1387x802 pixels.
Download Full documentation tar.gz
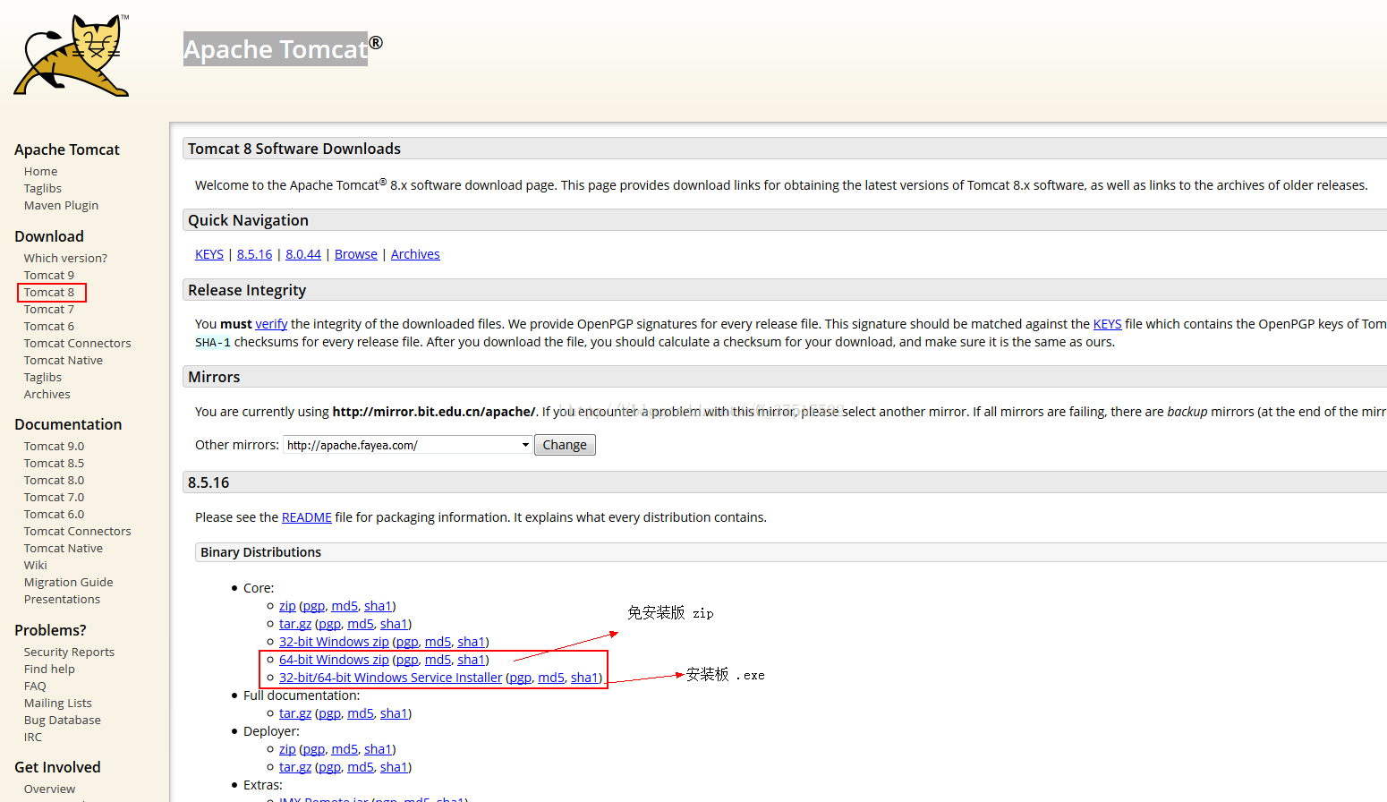(295, 713)
